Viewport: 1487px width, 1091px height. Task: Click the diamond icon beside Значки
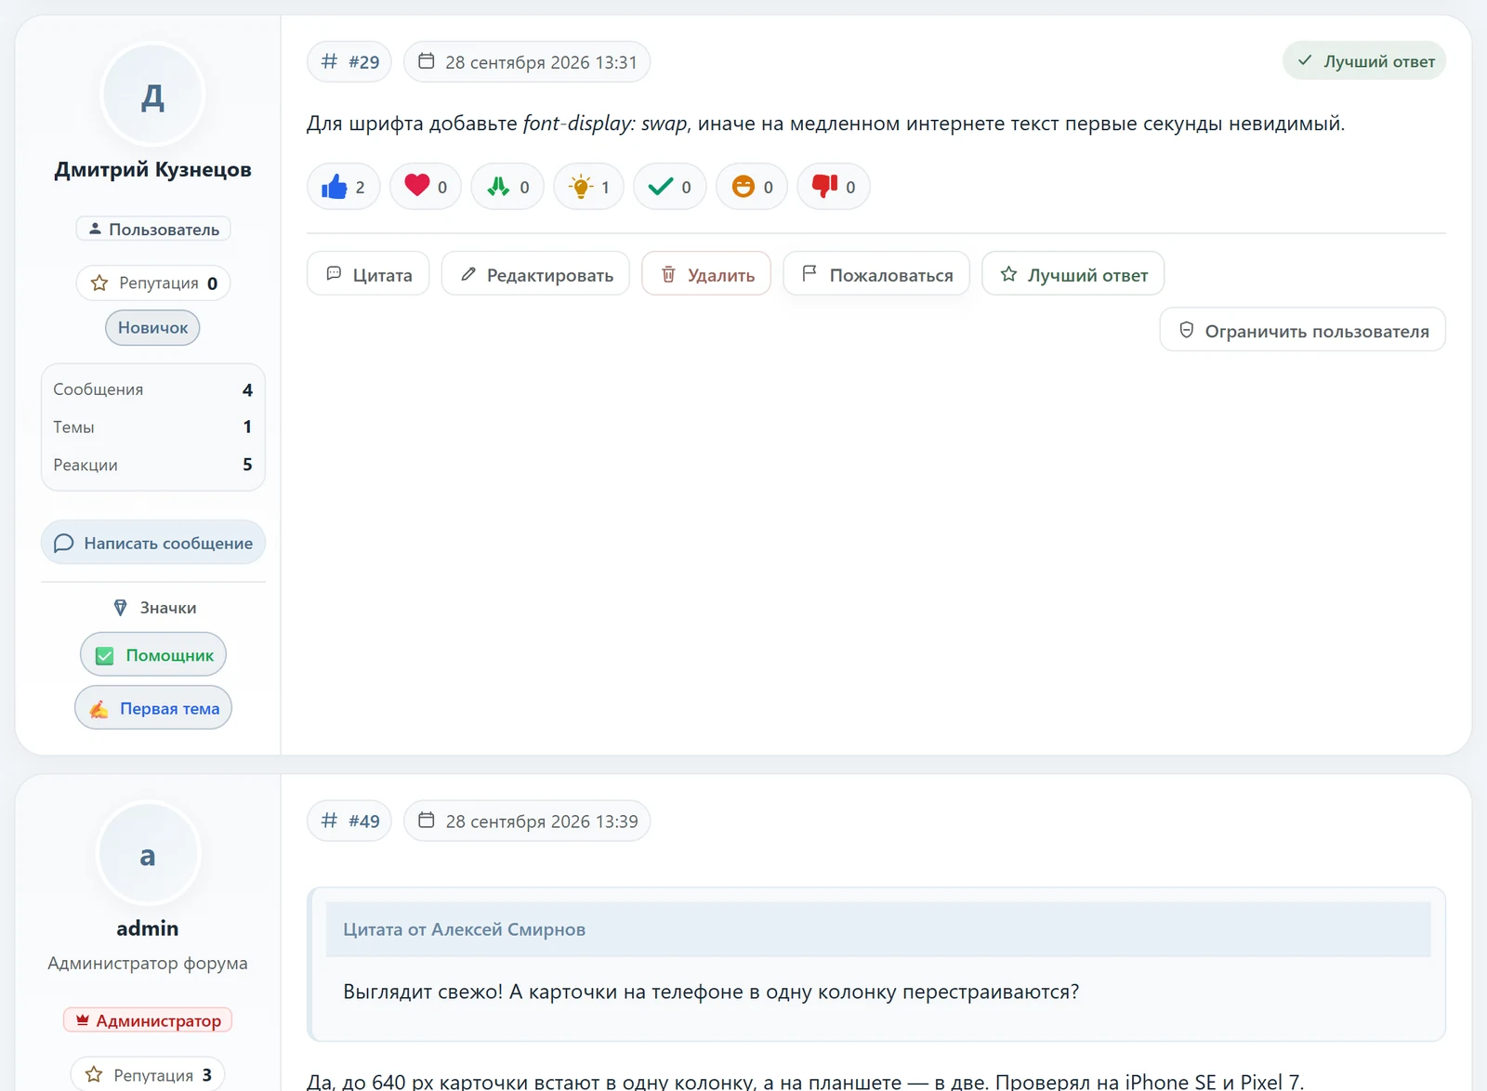point(121,608)
